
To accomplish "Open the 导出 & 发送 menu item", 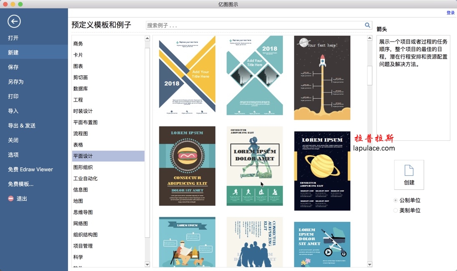I will [x=22, y=126].
